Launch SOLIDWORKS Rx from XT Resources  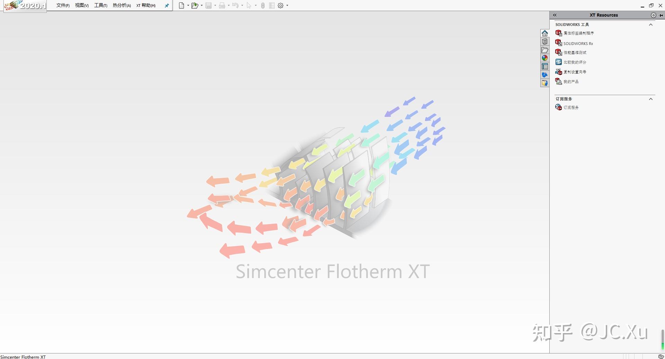click(x=577, y=43)
